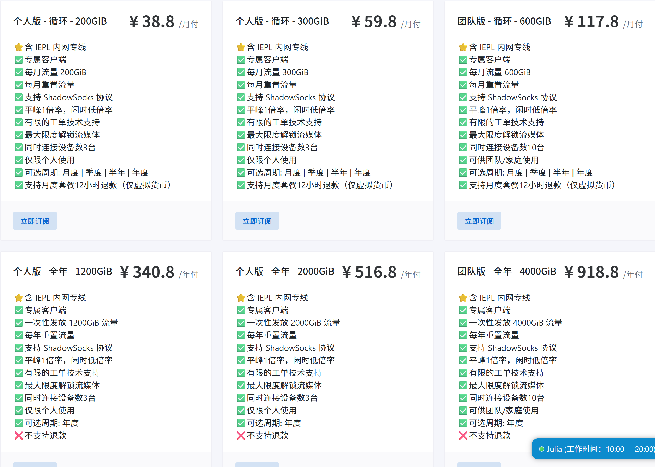Open the Julia live chat widget
Screen dimensions: 655x467
(593, 449)
